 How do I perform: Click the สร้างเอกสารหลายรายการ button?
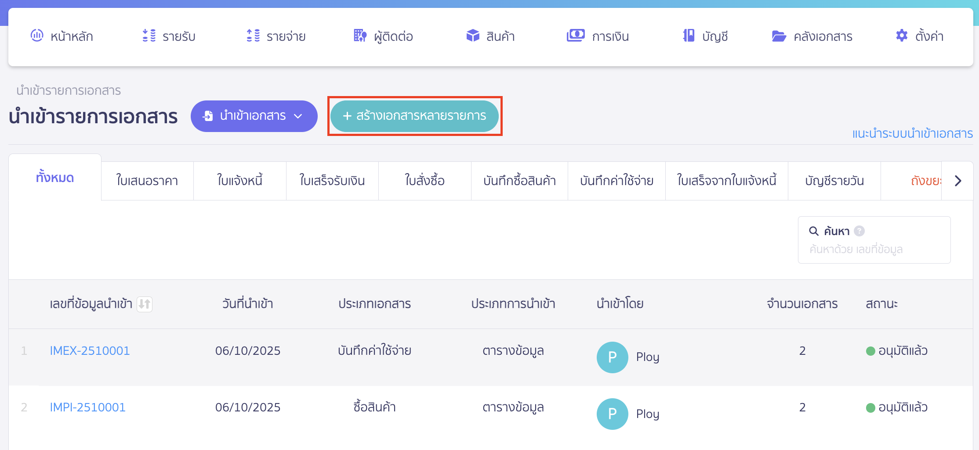415,116
